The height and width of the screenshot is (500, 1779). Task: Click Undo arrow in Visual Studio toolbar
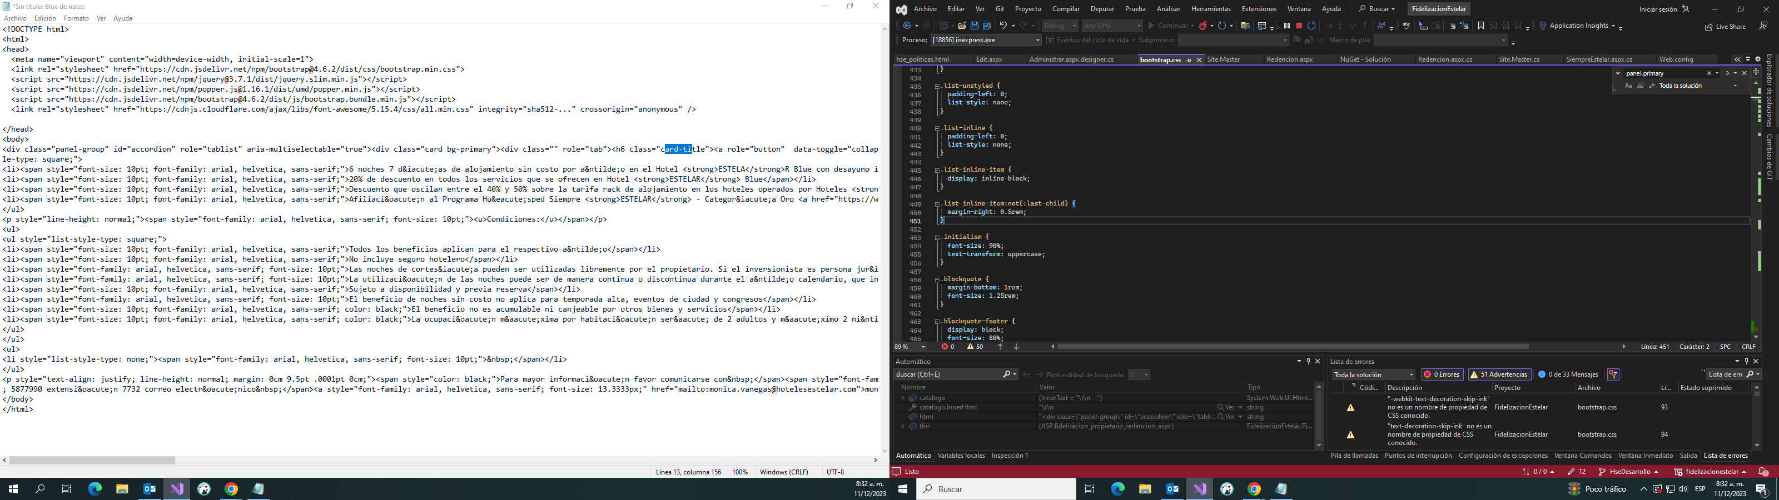coord(1004,26)
